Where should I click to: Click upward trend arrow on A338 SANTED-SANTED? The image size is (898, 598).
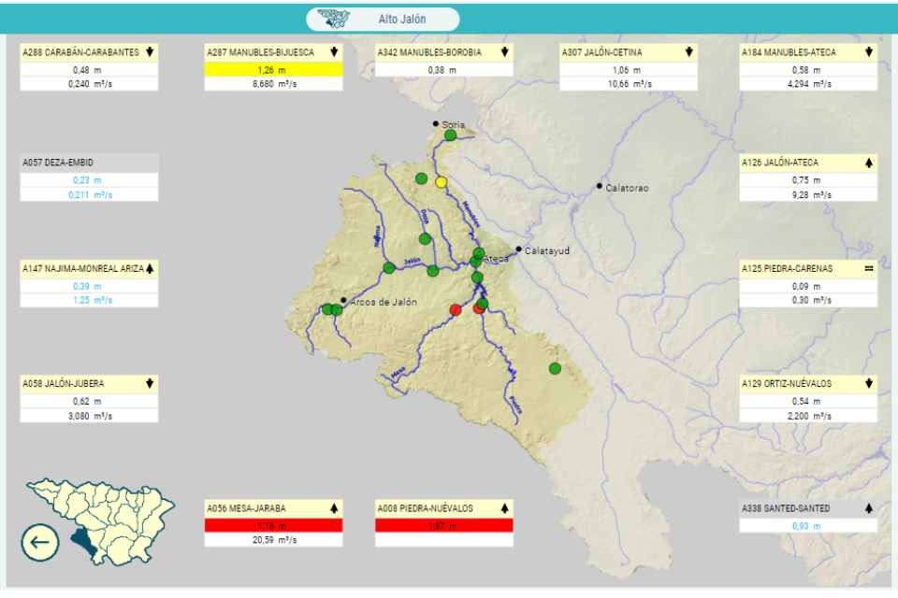pos(869,508)
